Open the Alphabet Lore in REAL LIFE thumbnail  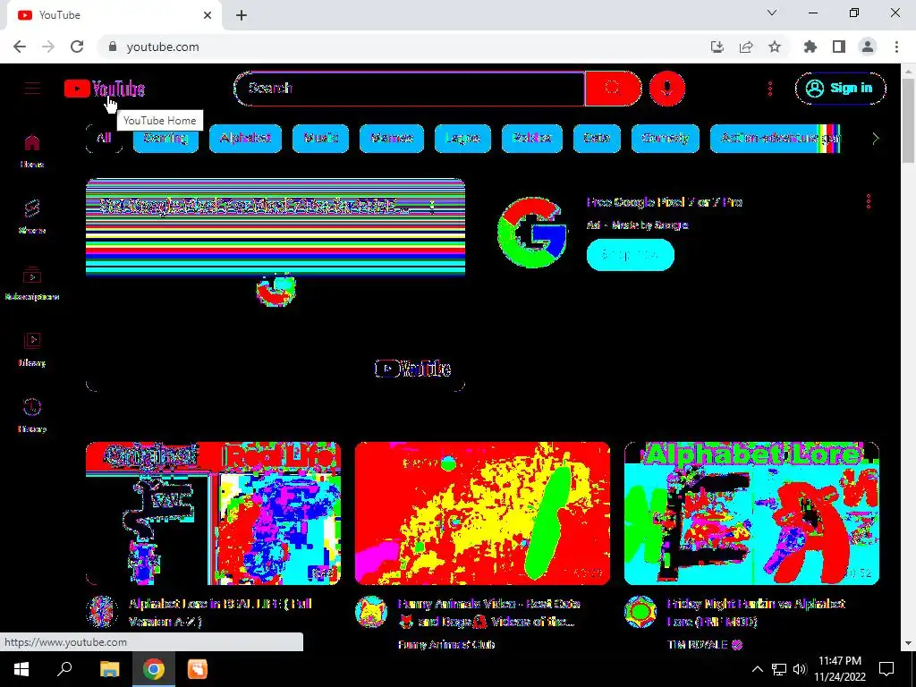click(x=213, y=513)
